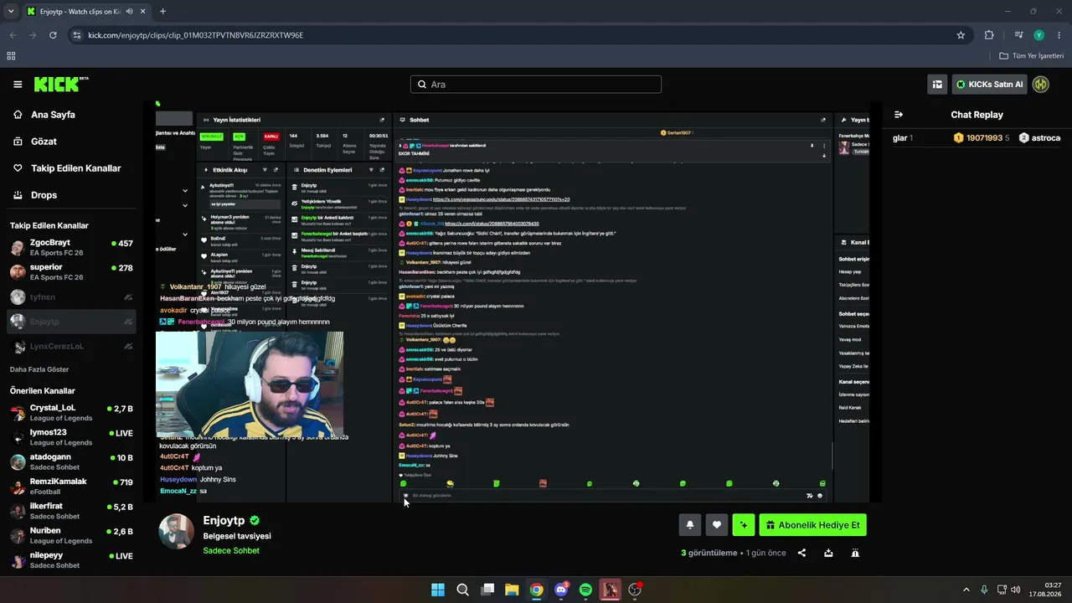
Task: Click the Ara search field
Action: (x=536, y=85)
